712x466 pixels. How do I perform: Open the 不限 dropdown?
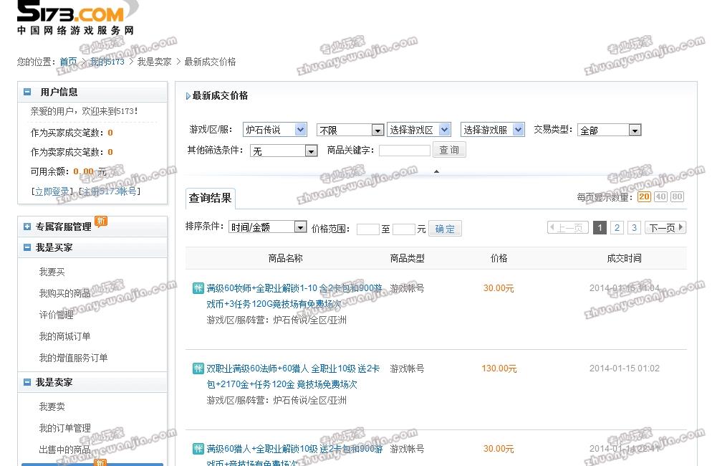350,130
